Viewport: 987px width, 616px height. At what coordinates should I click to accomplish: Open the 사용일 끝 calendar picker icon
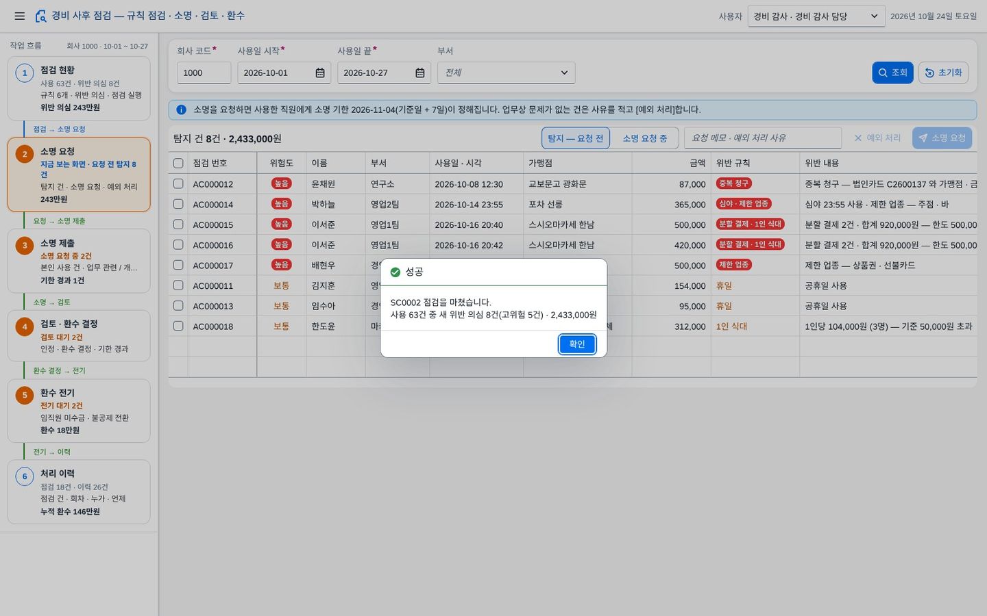pos(420,73)
